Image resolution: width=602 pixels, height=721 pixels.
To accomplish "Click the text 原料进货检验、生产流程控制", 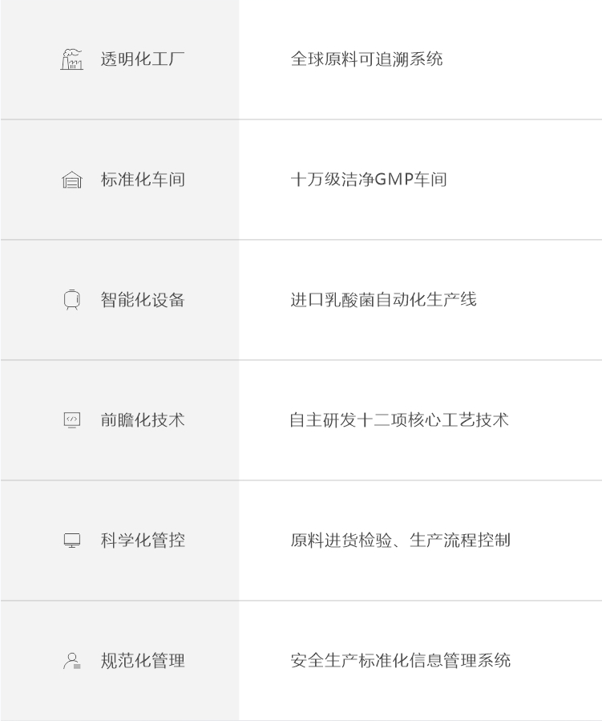I will pos(400,541).
